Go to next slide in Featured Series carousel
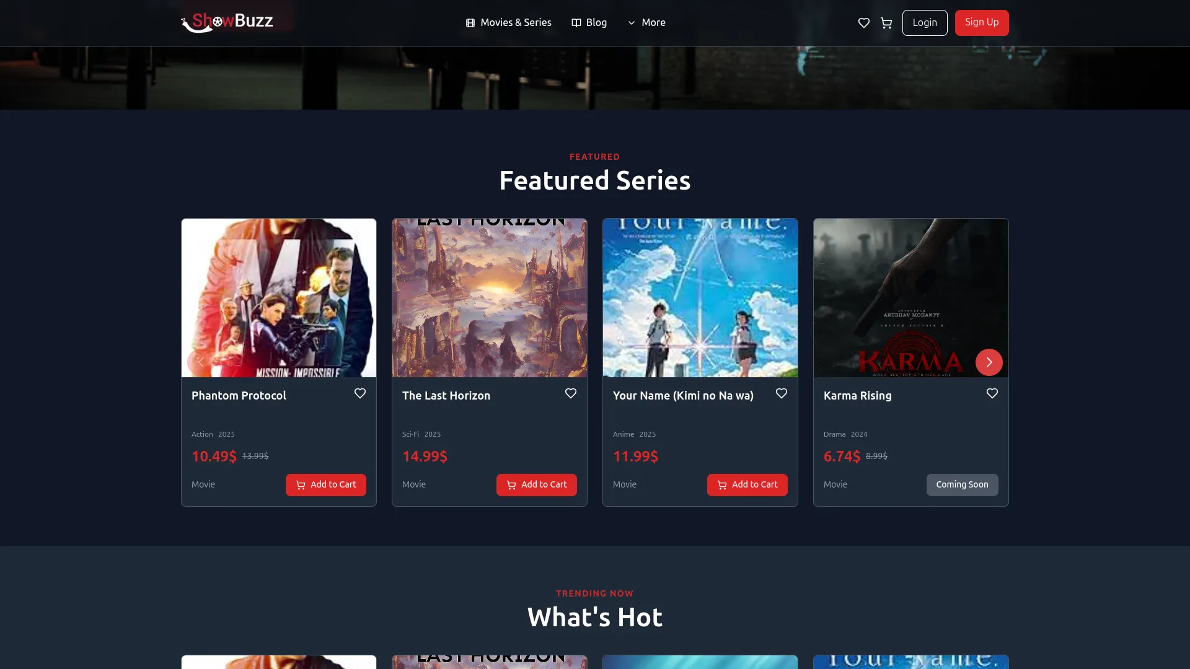The height and width of the screenshot is (669, 1190). coord(989,362)
